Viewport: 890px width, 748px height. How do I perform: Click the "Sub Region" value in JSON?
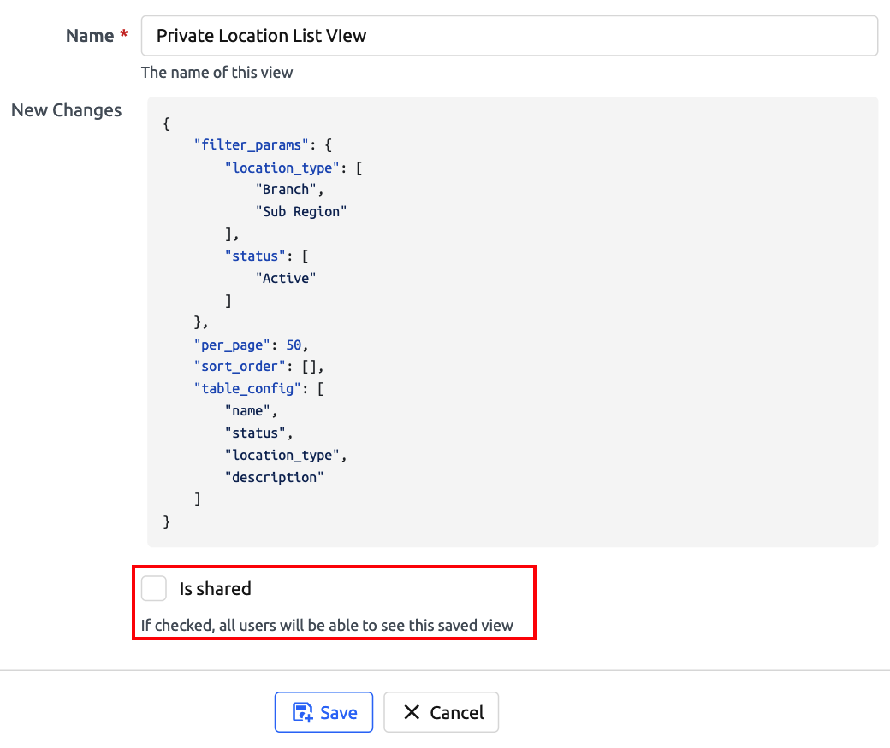(x=301, y=211)
